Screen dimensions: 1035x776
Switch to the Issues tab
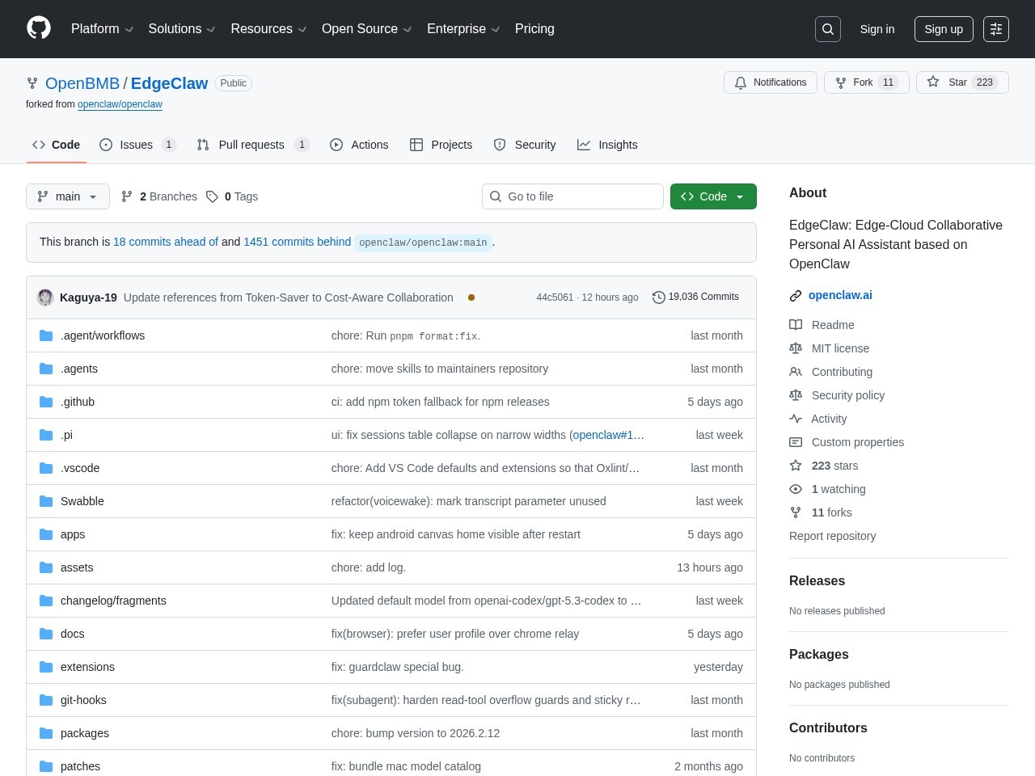137,145
